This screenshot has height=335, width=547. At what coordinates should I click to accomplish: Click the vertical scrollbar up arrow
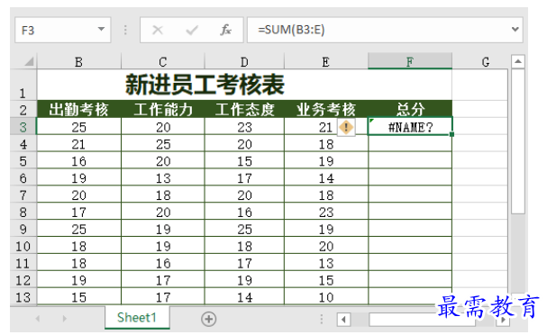pos(518,62)
